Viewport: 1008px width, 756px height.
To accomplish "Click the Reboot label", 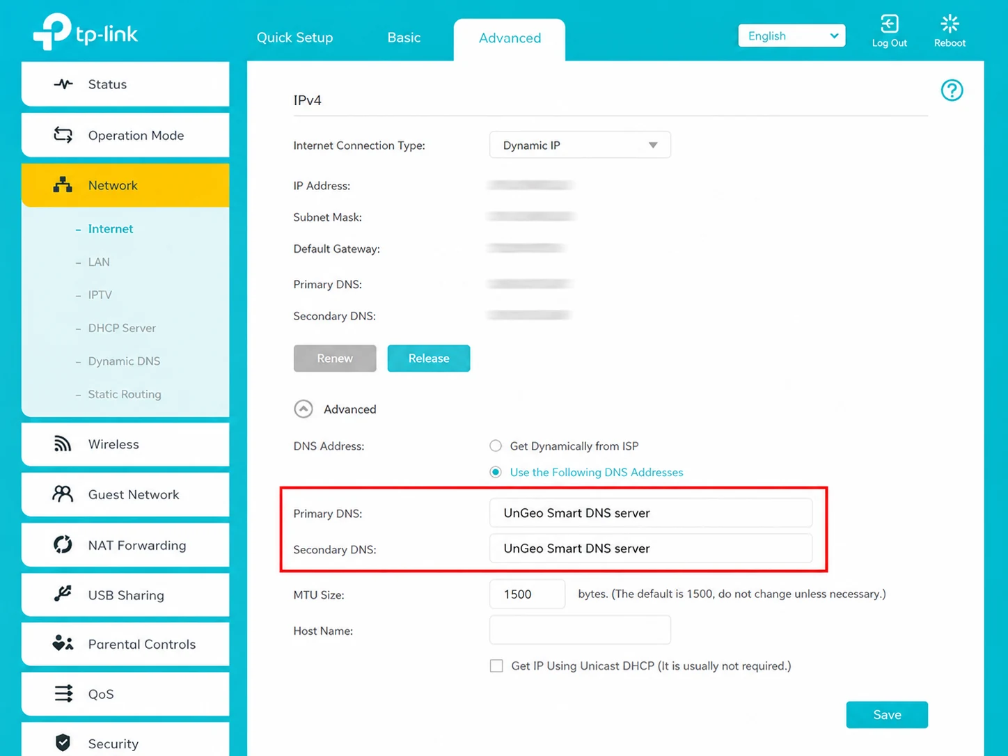I will coord(950,43).
